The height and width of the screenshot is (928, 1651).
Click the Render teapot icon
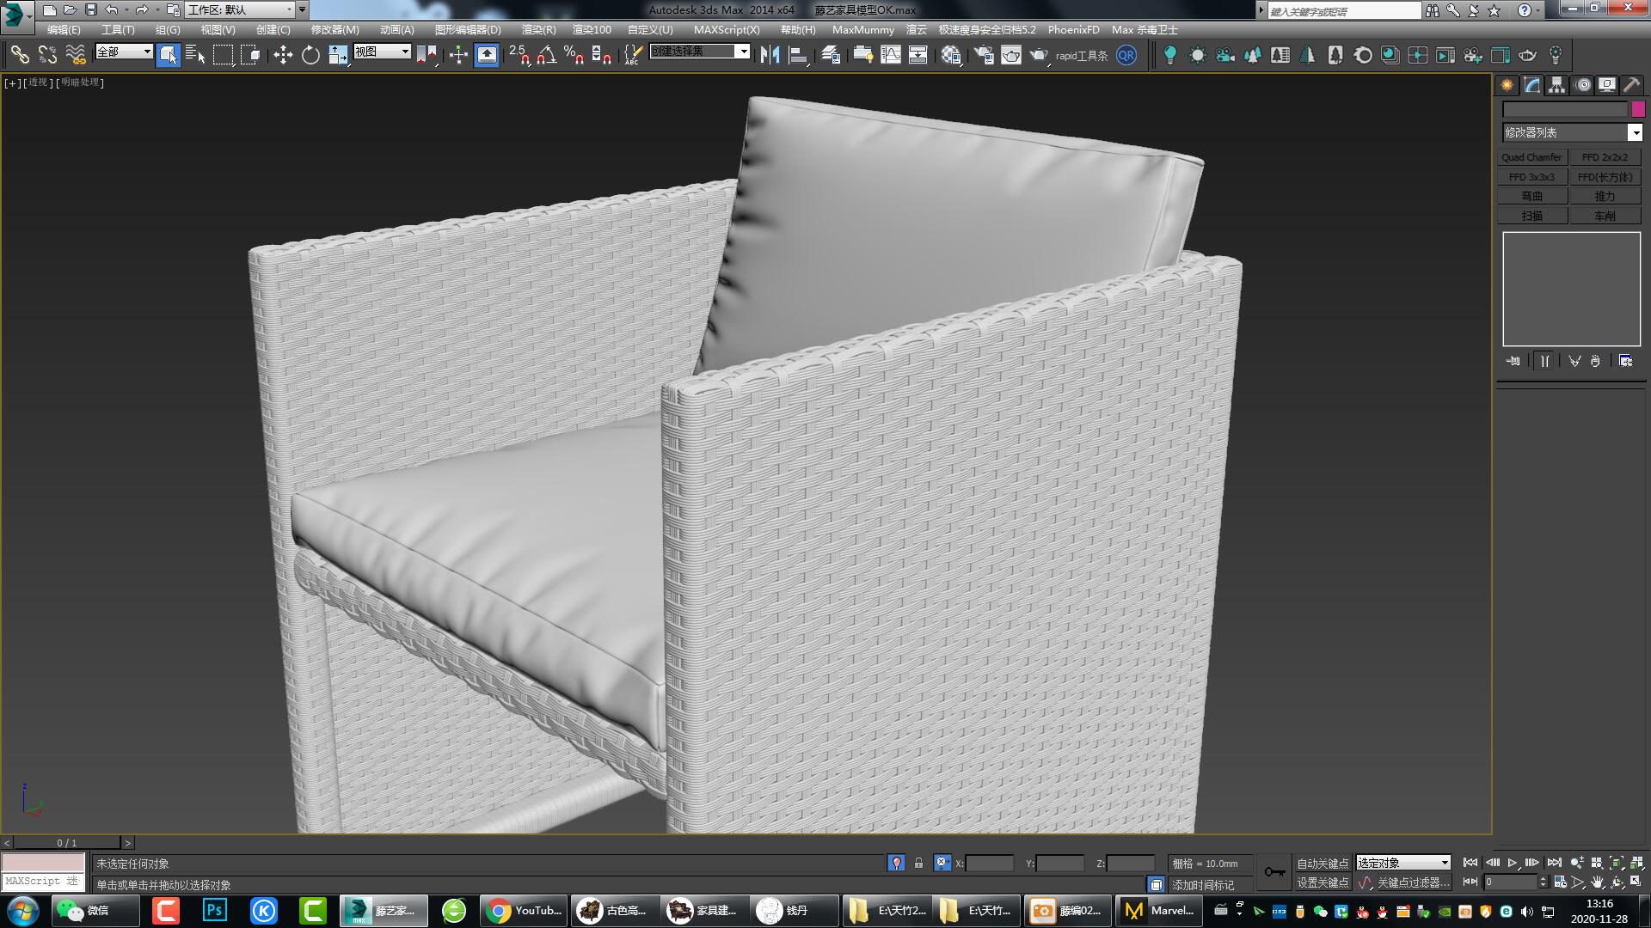pos(1039,55)
